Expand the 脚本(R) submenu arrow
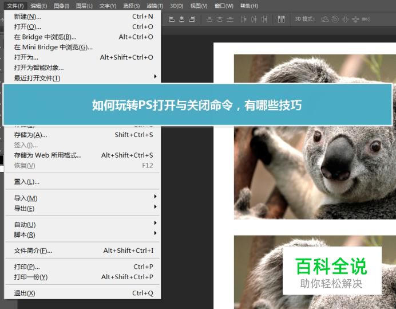This screenshot has width=396, height=309. pos(155,233)
